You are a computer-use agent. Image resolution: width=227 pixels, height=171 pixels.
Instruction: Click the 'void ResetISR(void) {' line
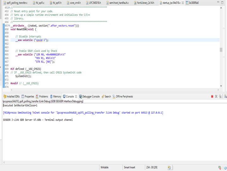click(23, 29)
